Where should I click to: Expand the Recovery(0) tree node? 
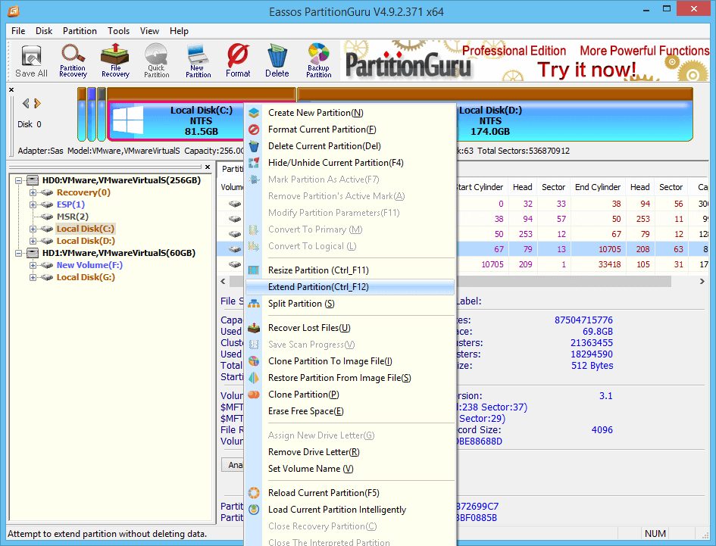[x=33, y=192]
